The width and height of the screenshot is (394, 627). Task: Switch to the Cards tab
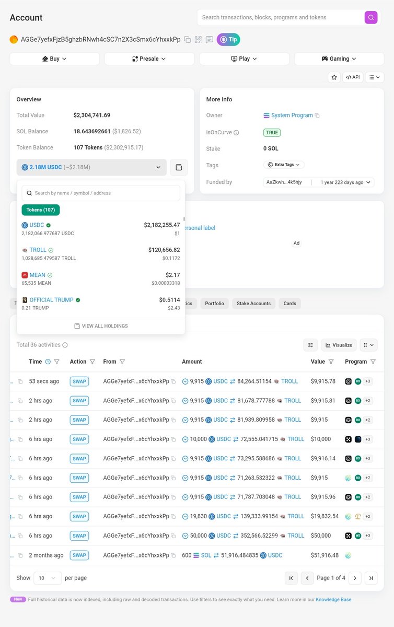(289, 304)
